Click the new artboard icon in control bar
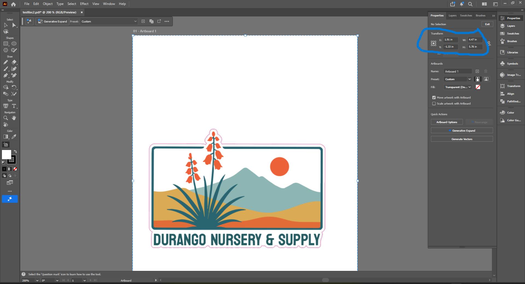The width and height of the screenshot is (525, 284). 143,21
